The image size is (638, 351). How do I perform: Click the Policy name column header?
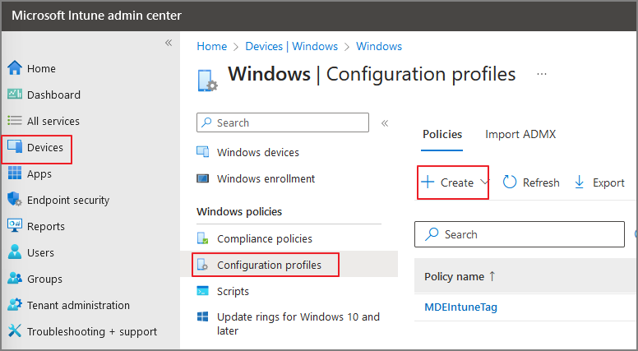[x=454, y=276]
